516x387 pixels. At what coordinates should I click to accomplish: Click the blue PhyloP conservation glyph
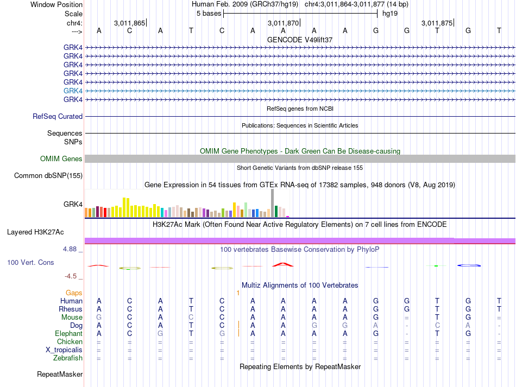pyautogui.click(x=469, y=265)
